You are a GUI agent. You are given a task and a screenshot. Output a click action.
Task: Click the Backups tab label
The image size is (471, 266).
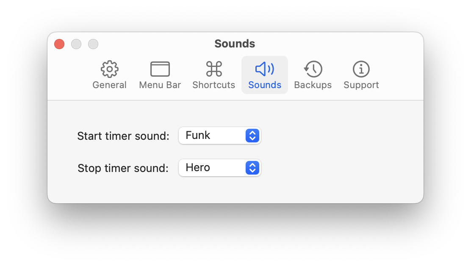[x=313, y=85]
